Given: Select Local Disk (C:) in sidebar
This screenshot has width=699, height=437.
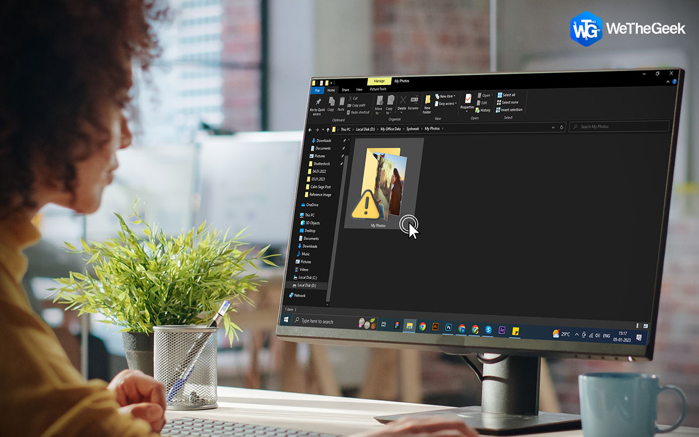Looking at the screenshot, I should pyautogui.click(x=306, y=277).
